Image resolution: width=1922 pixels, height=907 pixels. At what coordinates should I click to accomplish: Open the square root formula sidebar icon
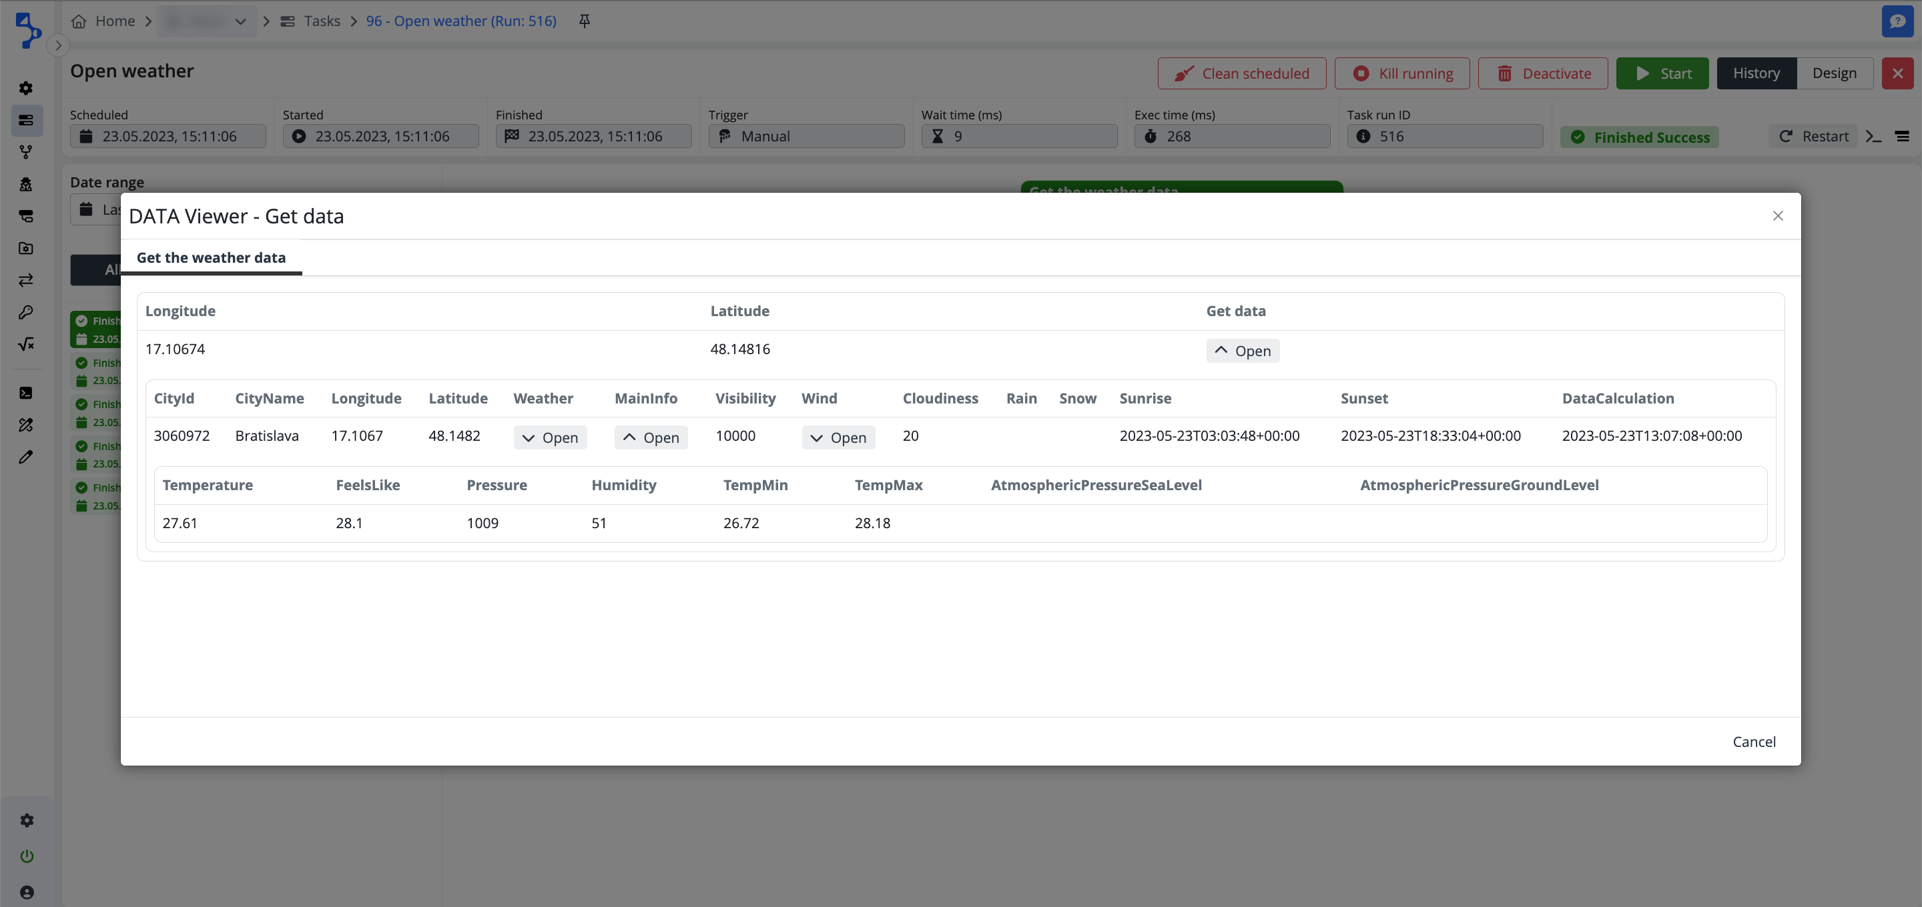point(26,344)
